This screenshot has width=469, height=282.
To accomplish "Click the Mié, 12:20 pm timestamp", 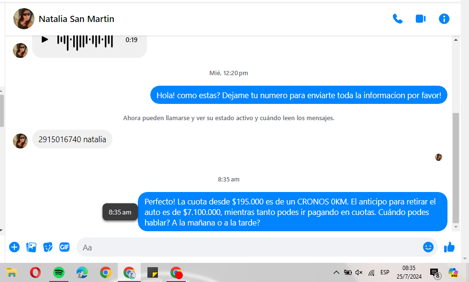I will pos(229,73).
